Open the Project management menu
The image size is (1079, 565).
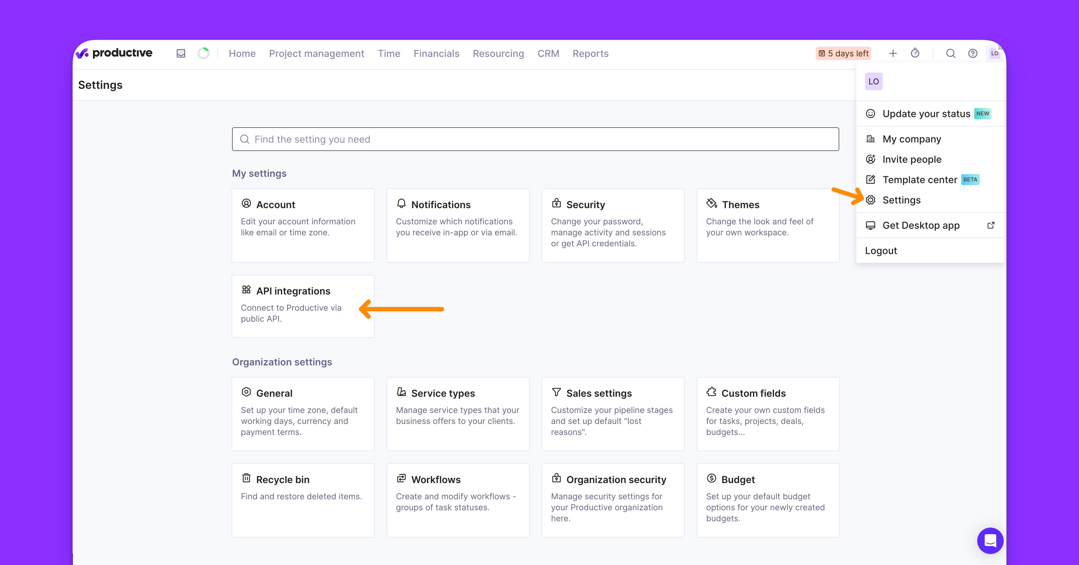point(316,54)
